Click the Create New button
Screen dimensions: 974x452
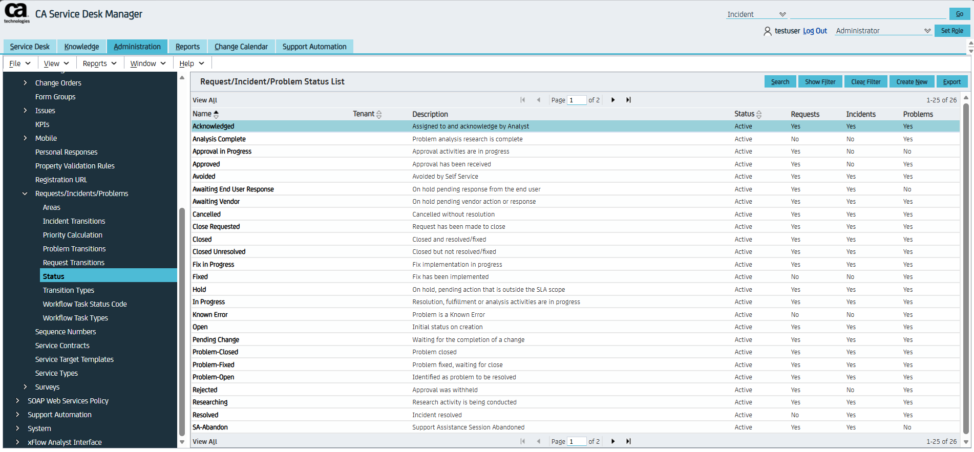click(x=912, y=82)
